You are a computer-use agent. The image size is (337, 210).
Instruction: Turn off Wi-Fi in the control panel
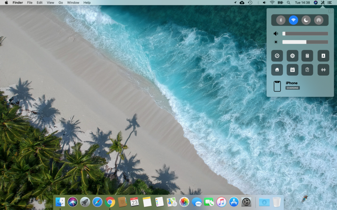[x=293, y=20]
